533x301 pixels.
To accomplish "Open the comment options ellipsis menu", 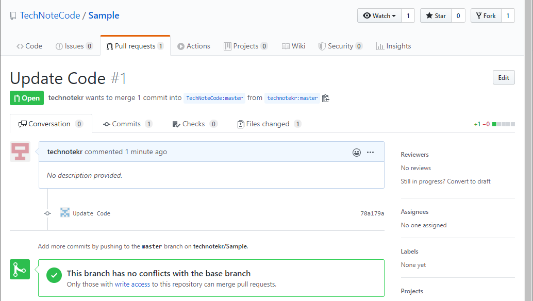I will tap(370, 152).
